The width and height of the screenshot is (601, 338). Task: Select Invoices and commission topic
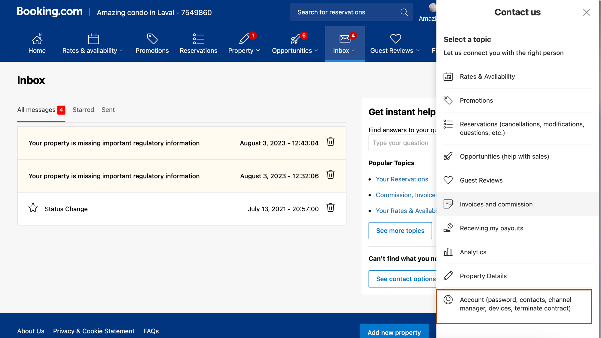point(517,204)
